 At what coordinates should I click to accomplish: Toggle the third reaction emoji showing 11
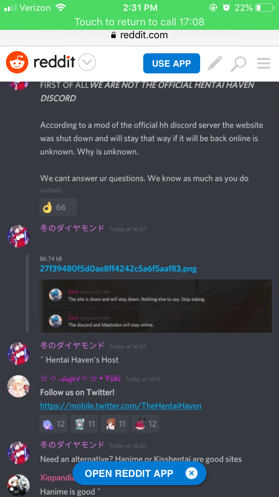115,424
